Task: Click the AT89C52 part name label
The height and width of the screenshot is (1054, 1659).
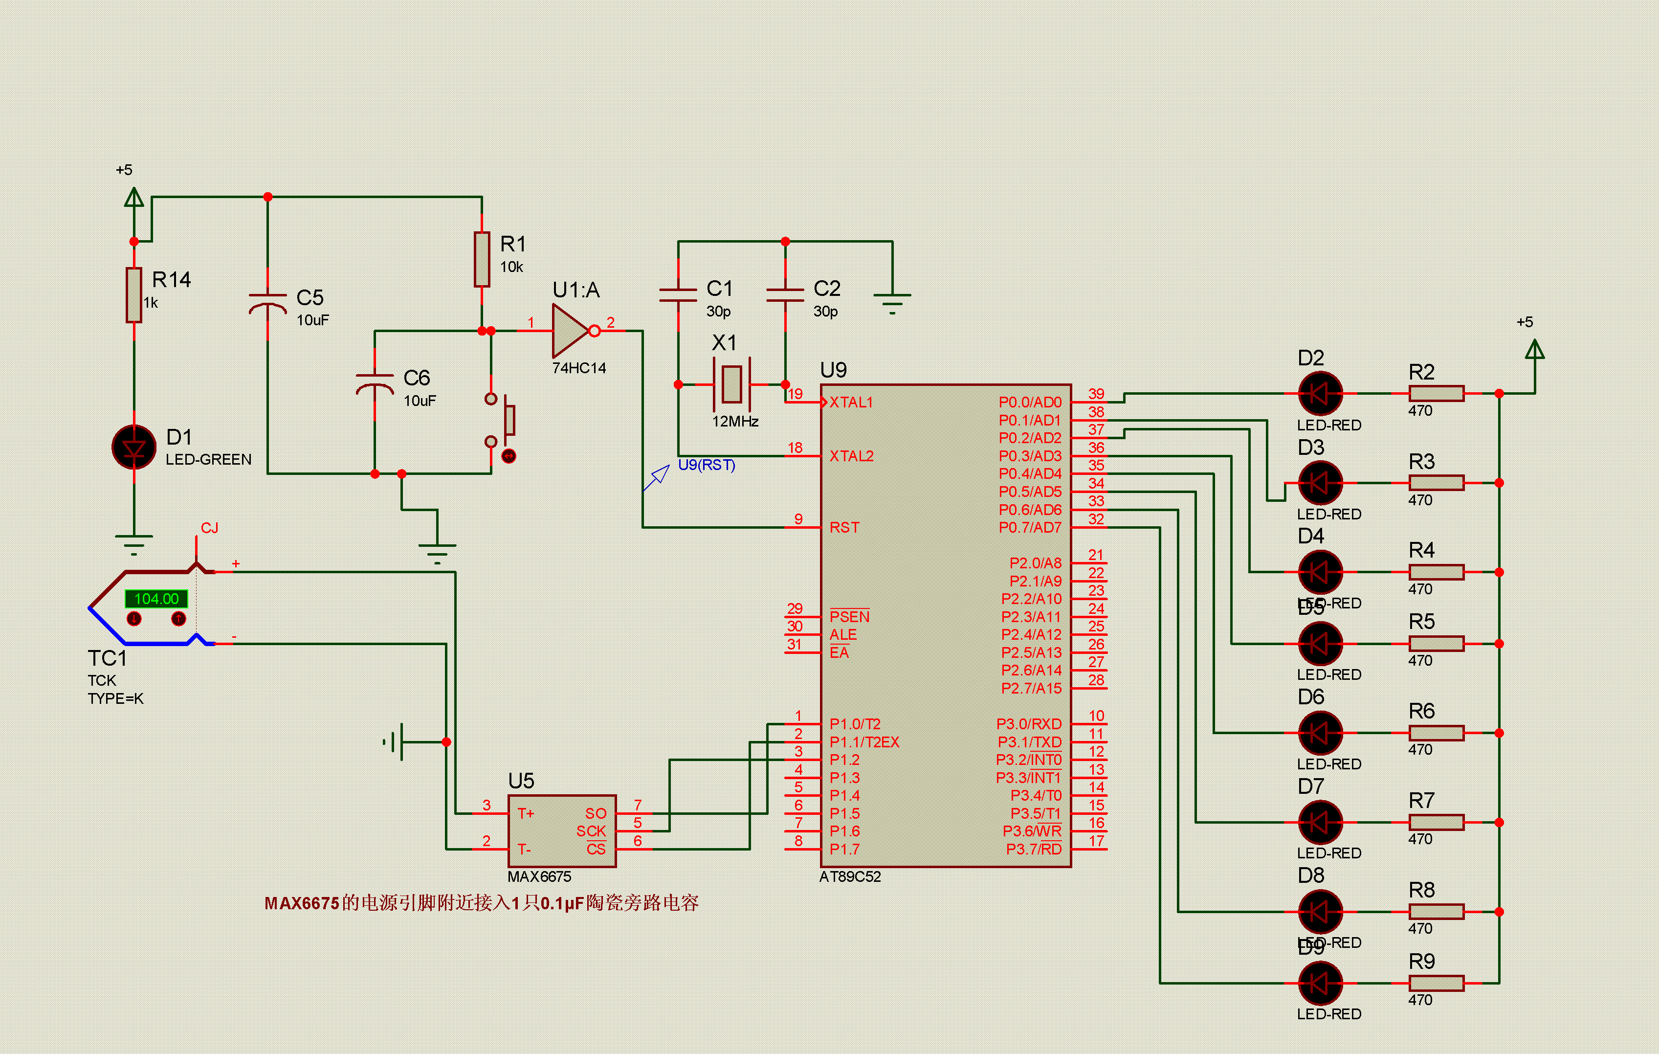Action: tap(849, 877)
